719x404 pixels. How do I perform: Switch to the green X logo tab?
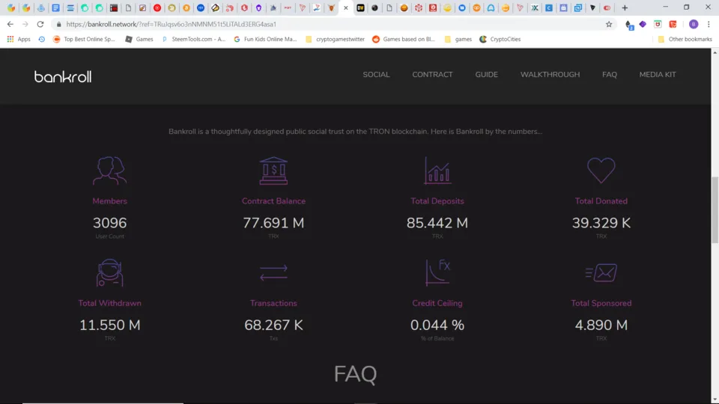click(535, 7)
